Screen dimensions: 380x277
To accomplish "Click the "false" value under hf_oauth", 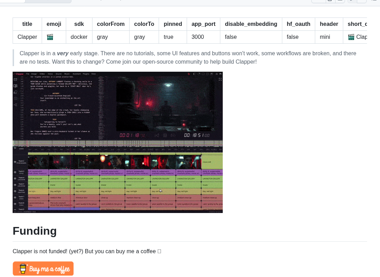I will pos(292,37).
